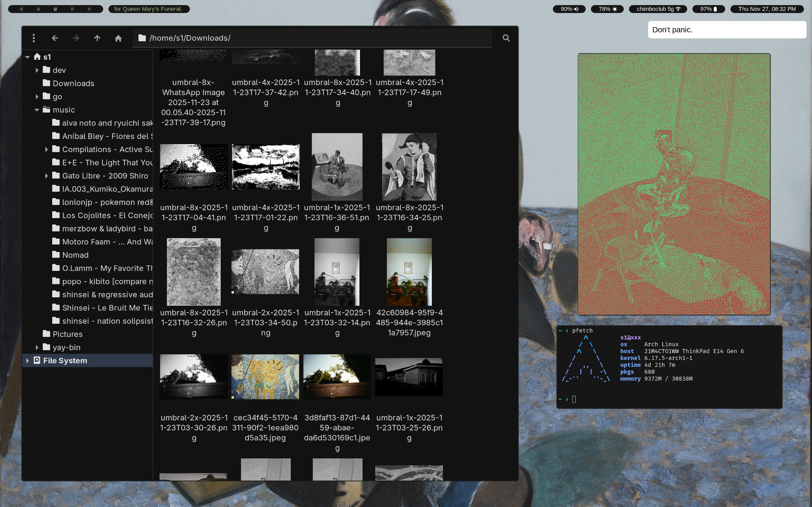
Task: Select the Nomad music folder
Action: point(75,255)
